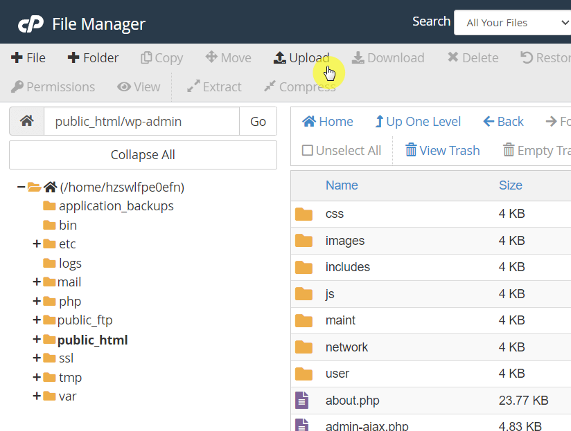
Task: Select public_html in folder tree
Action: pyautogui.click(x=92, y=340)
